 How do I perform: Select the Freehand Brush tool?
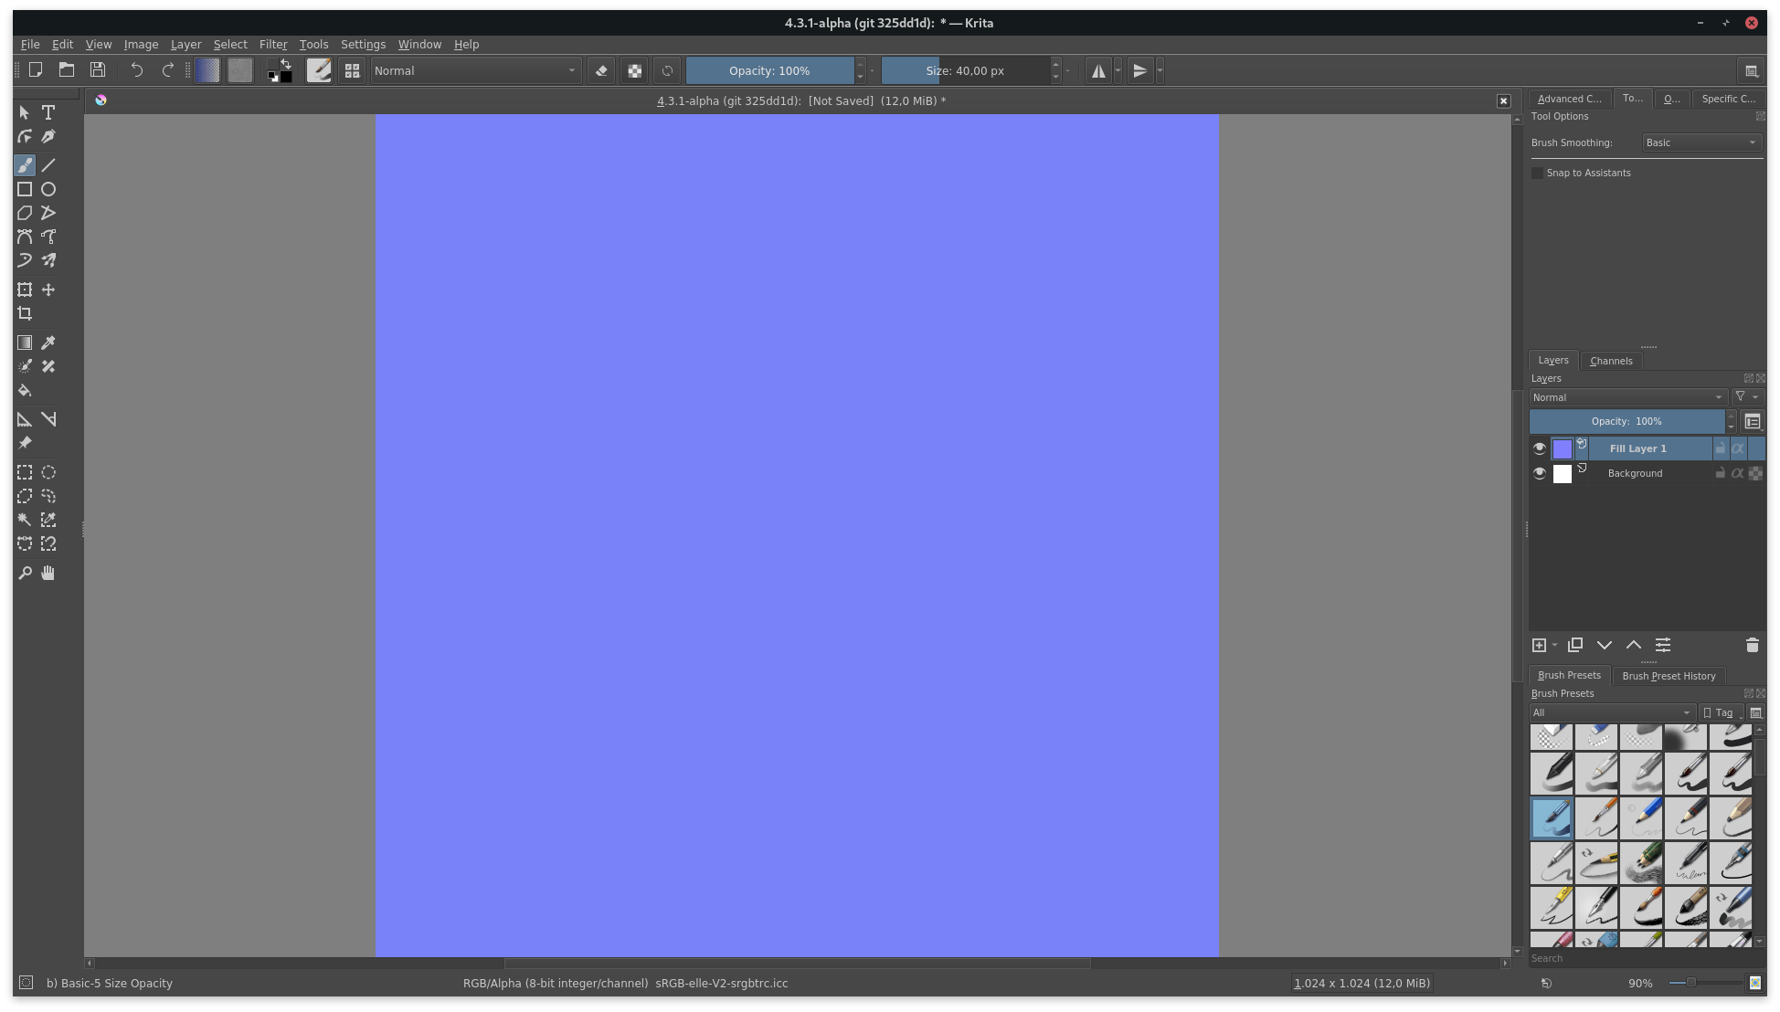[x=25, y=163]
